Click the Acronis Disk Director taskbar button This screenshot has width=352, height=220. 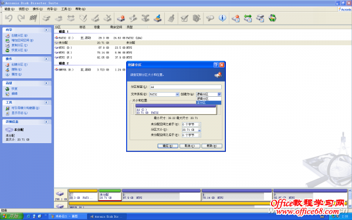point(107,216)
